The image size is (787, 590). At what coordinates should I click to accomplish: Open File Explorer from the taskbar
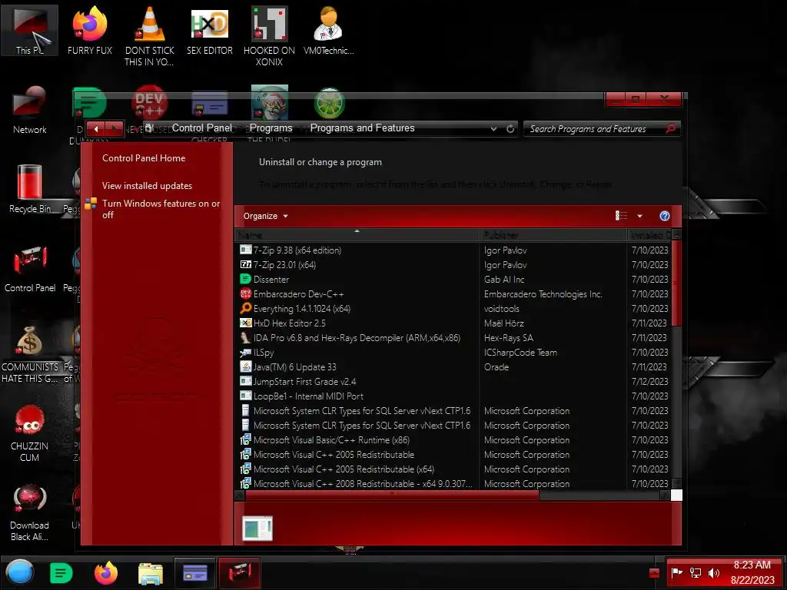click(x=151, y=573)
